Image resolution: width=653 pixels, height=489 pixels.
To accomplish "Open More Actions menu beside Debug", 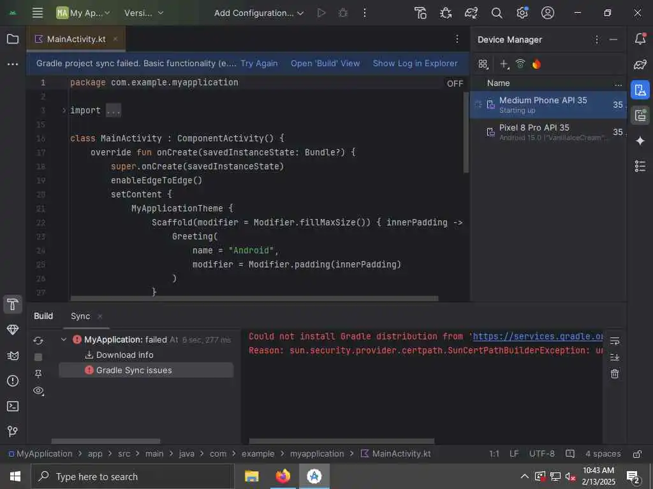I will [364, 13].
